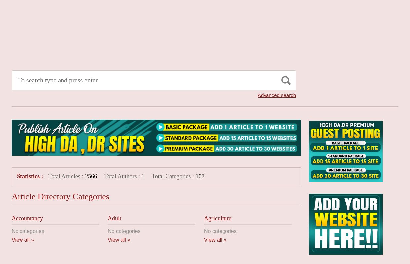This screenshot has height=264, width=410.
Task: View all articles under Adult
Action: (119, 240)
